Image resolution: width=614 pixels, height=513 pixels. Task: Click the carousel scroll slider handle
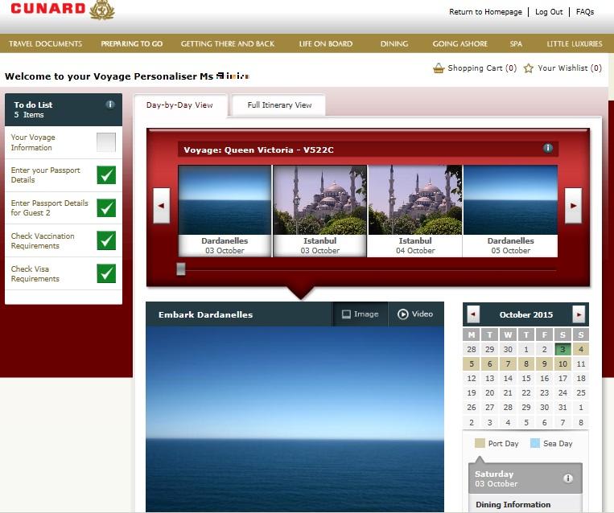coord(181,269)
